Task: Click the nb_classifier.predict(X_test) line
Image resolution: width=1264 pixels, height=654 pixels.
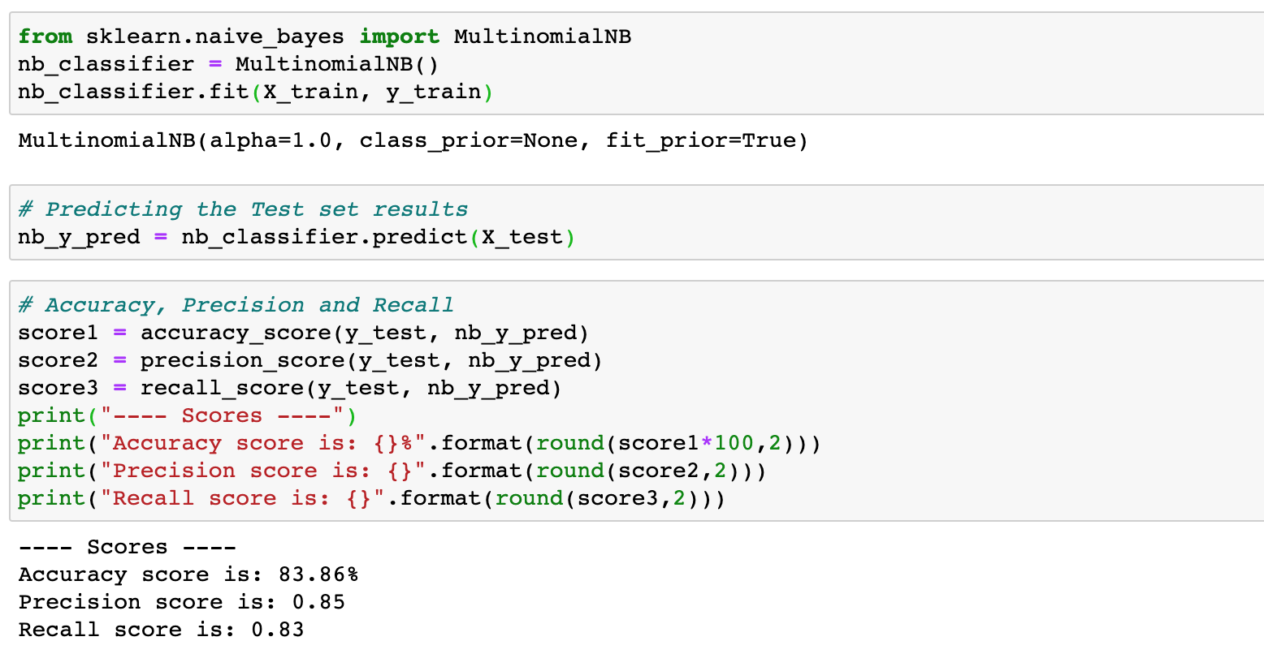Action: click(x=296, y=237)
